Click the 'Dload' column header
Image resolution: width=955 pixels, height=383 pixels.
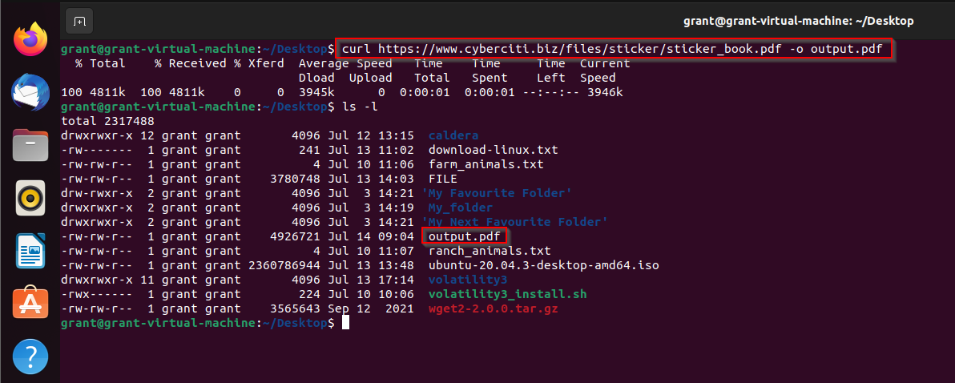pyautogui.click(x=316, y=78)
